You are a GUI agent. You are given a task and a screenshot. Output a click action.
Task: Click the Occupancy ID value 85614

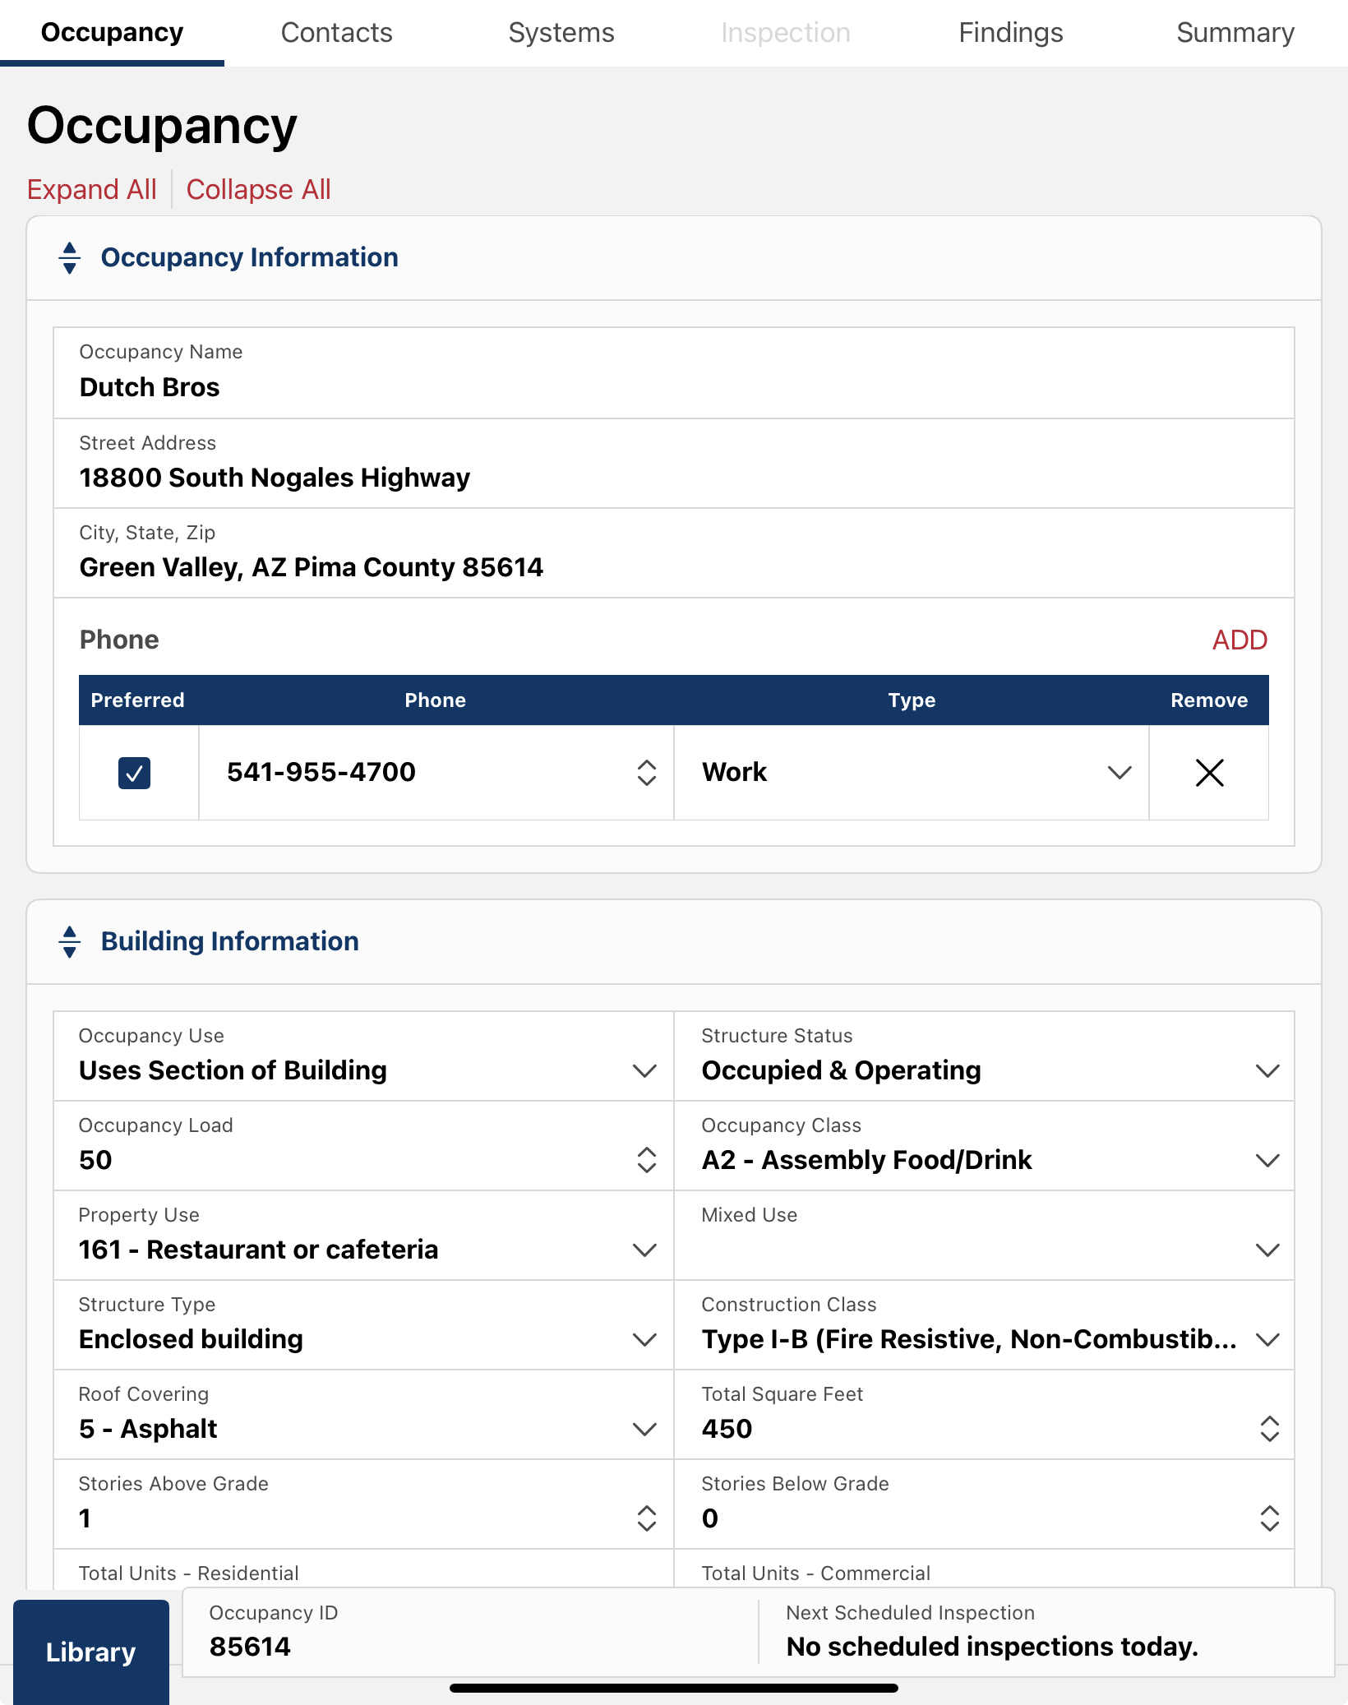[x=250, y=1647]
